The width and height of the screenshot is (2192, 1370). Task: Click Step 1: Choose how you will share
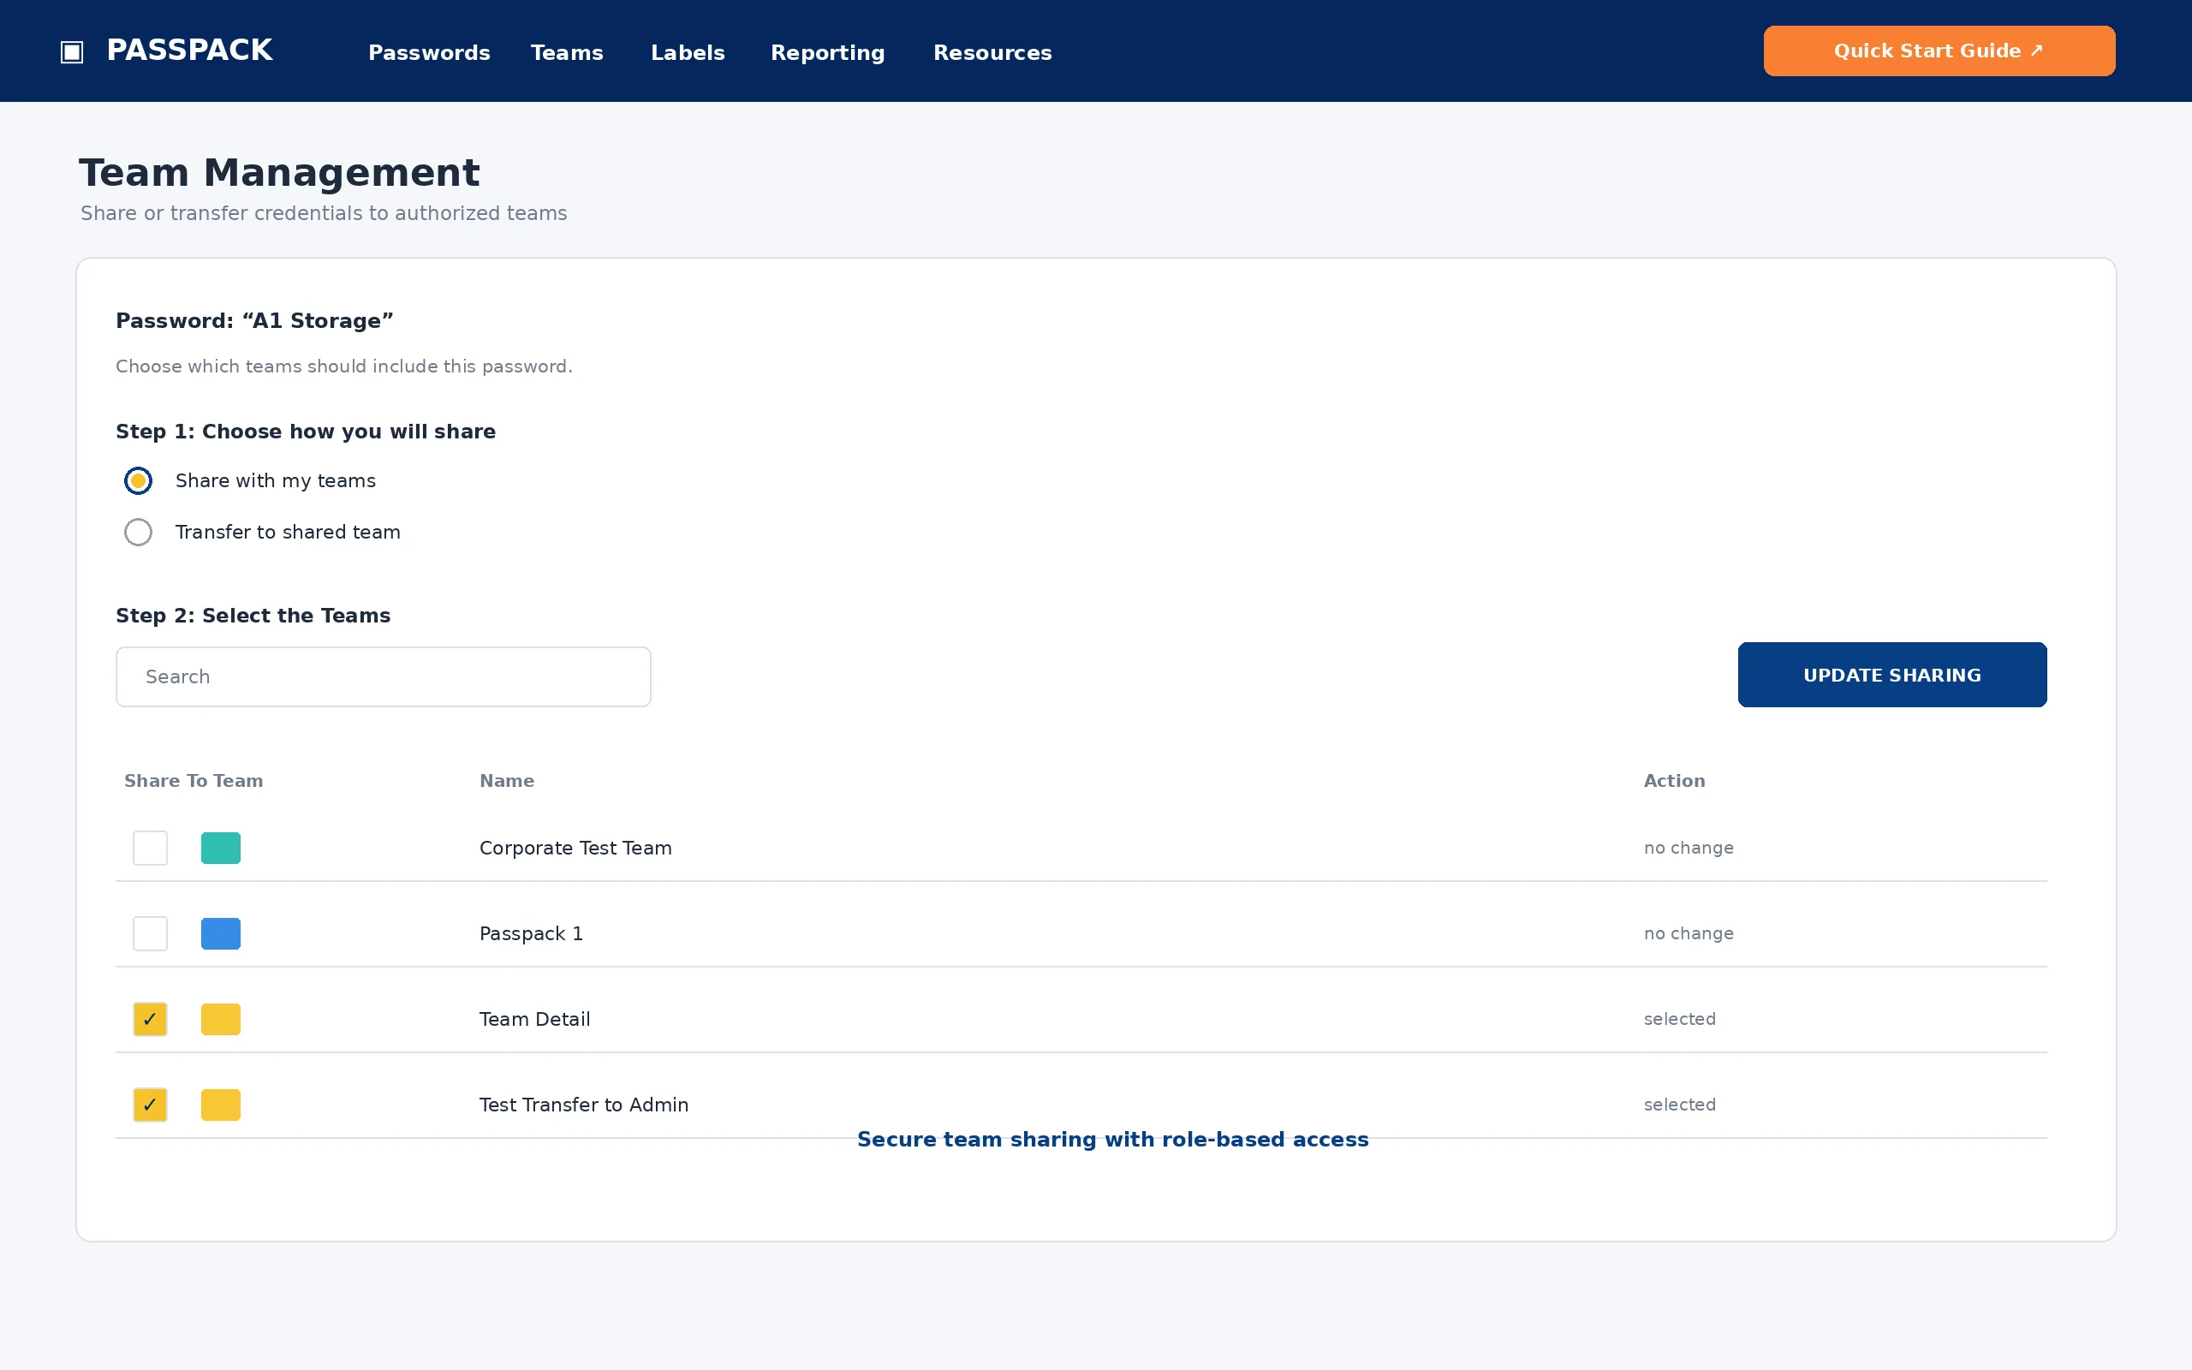(305, 432)
